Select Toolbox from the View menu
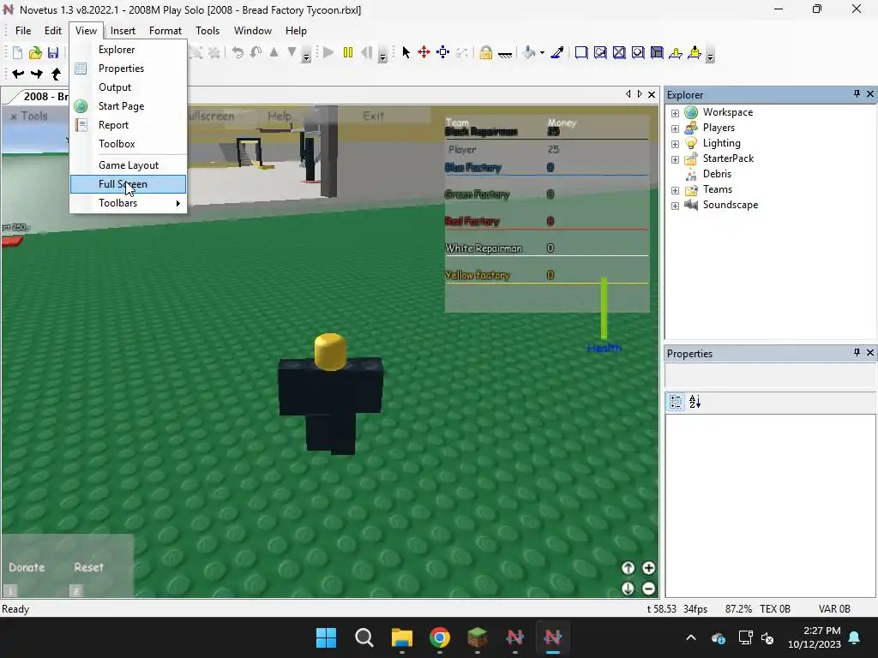This screenshot has height=658, width=878. pyautogui.click(x=129, y=144)
